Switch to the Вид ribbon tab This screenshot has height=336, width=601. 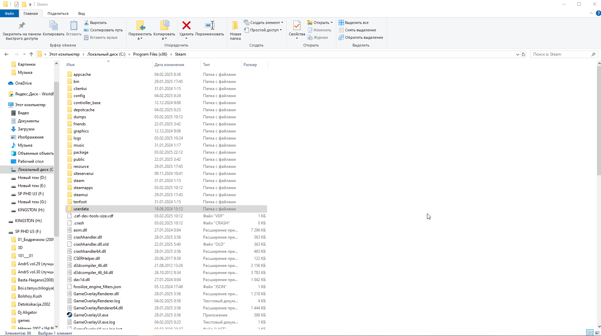(x=82, y=13)
